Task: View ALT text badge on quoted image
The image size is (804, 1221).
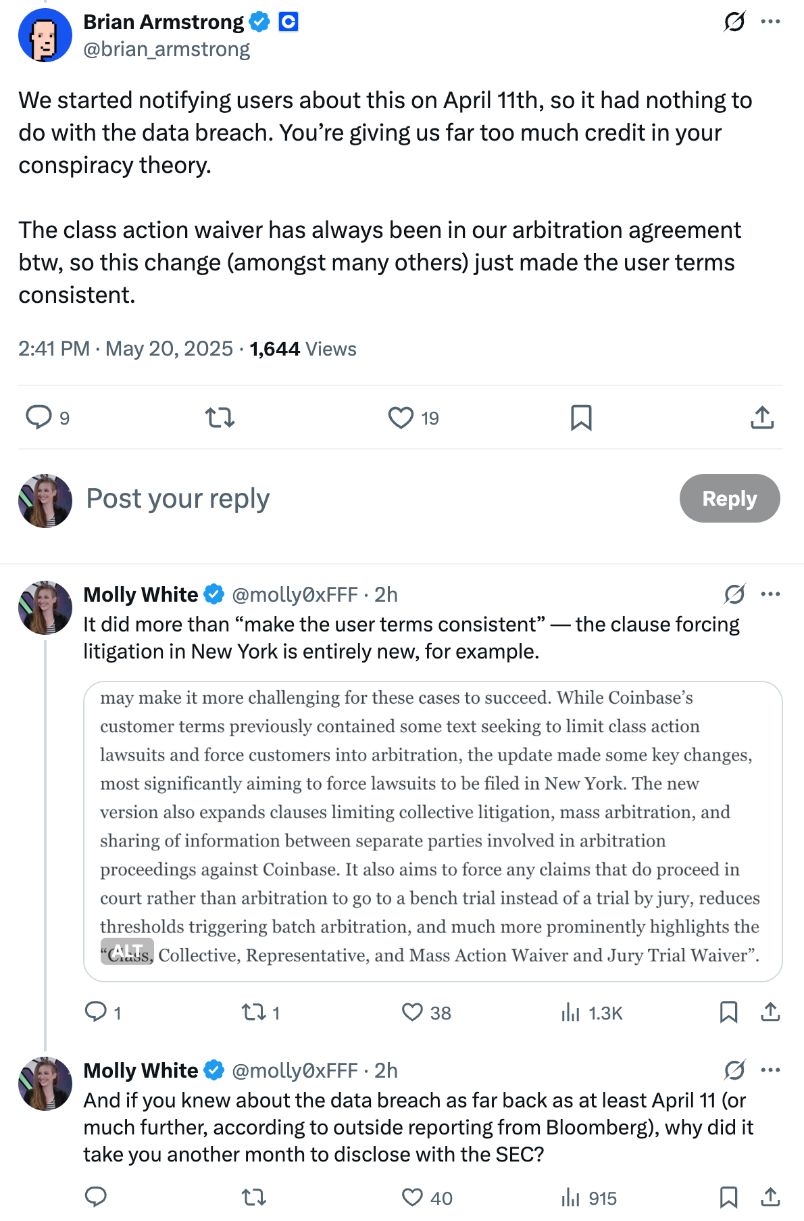Action: (127, 951)
